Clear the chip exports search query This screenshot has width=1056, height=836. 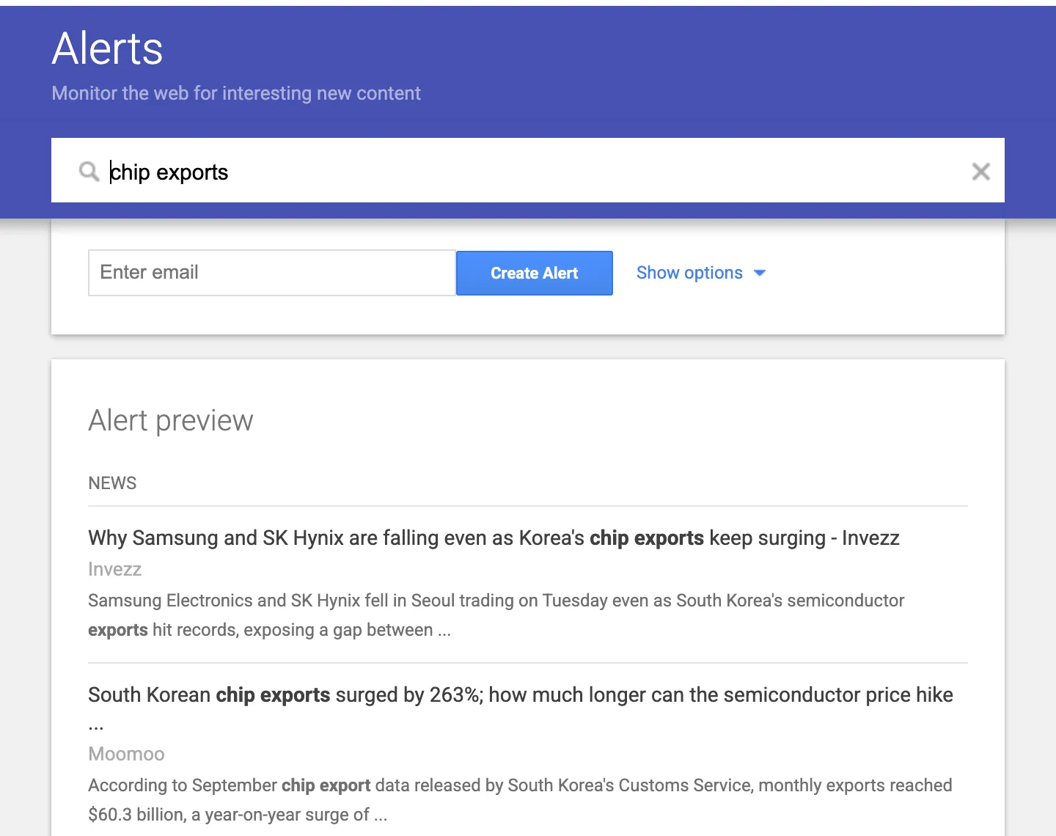coord(980,172)
